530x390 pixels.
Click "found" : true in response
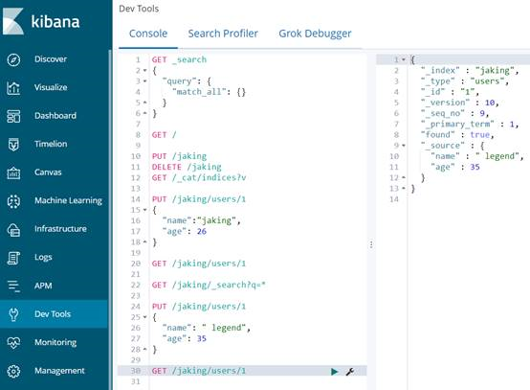[457, 135]
